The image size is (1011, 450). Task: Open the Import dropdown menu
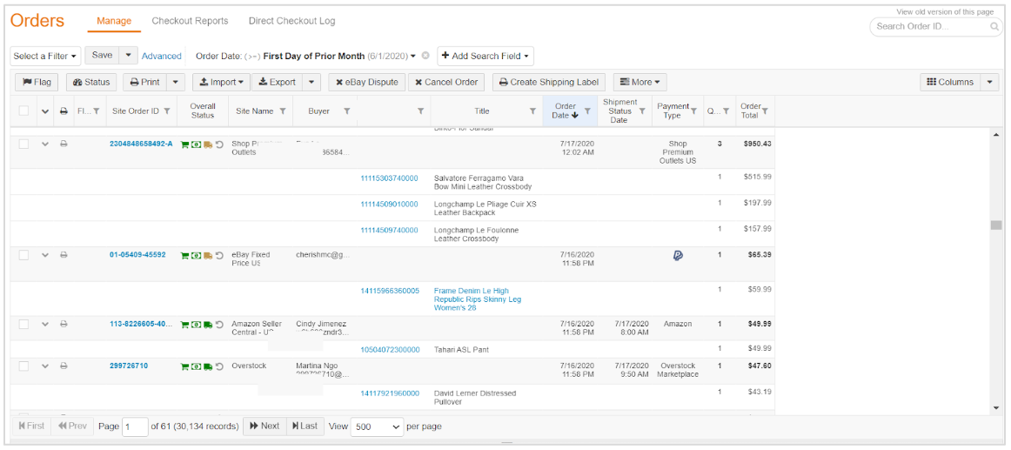pyautogui.click(x=221, y=82)
